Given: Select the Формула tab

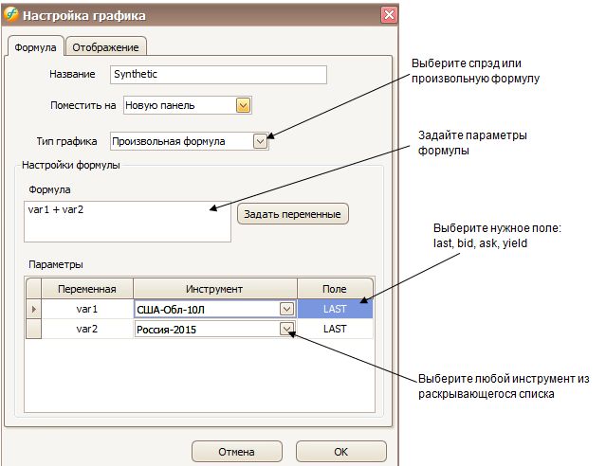Looking at the screenshot, I should click(36, 47).
